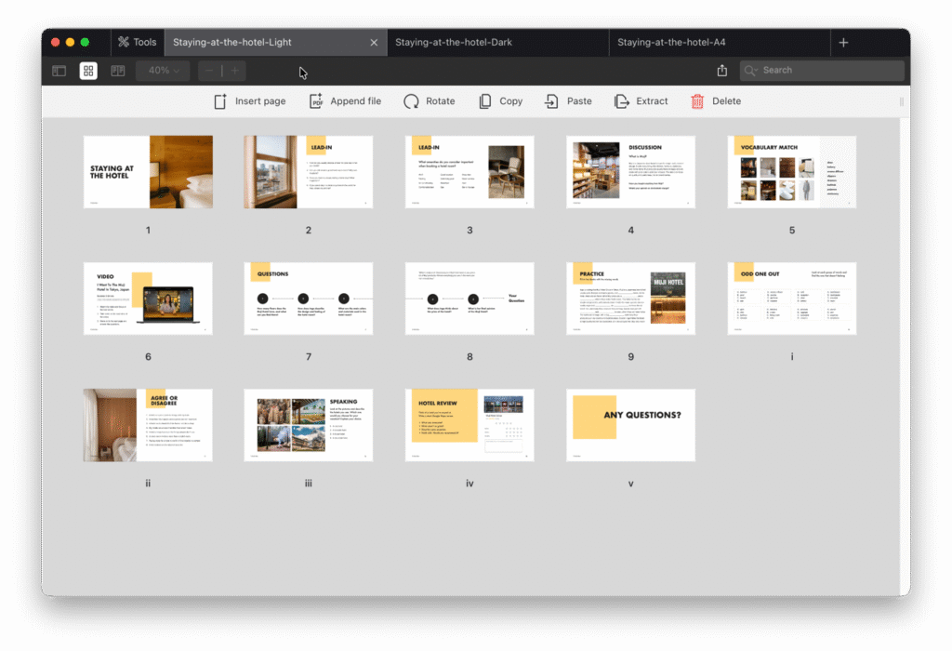Open the share menu icon
Image resolution: width=952 pixels, height=651 pixels.
722,71
